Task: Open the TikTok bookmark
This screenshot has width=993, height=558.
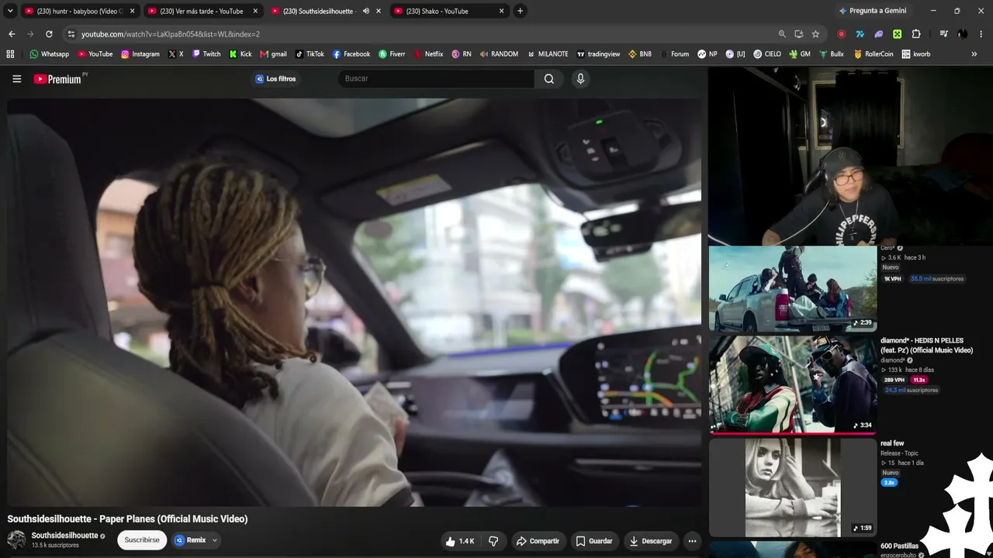Action: click(x=310, y=54)
